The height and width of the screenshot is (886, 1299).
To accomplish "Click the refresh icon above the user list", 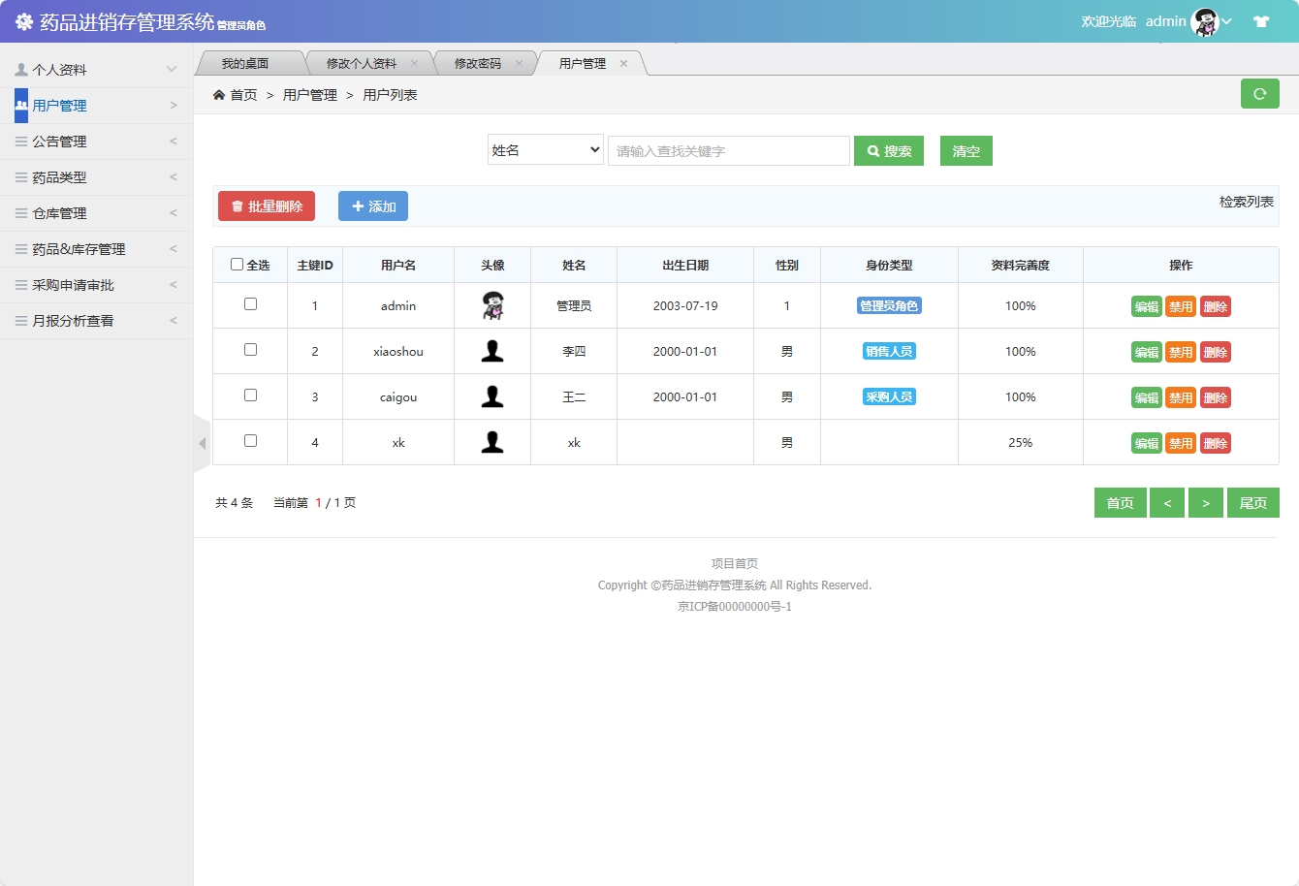I will point(1260,93).
